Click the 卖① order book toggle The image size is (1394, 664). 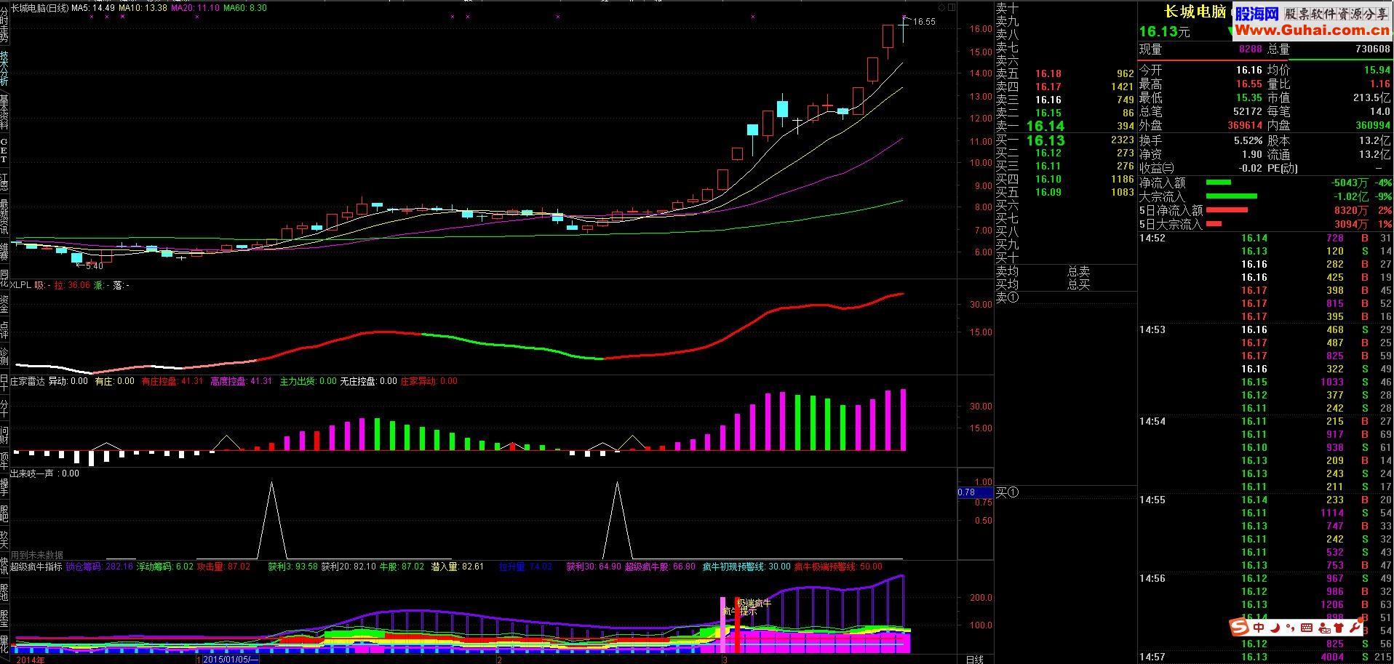point(1007,297)
